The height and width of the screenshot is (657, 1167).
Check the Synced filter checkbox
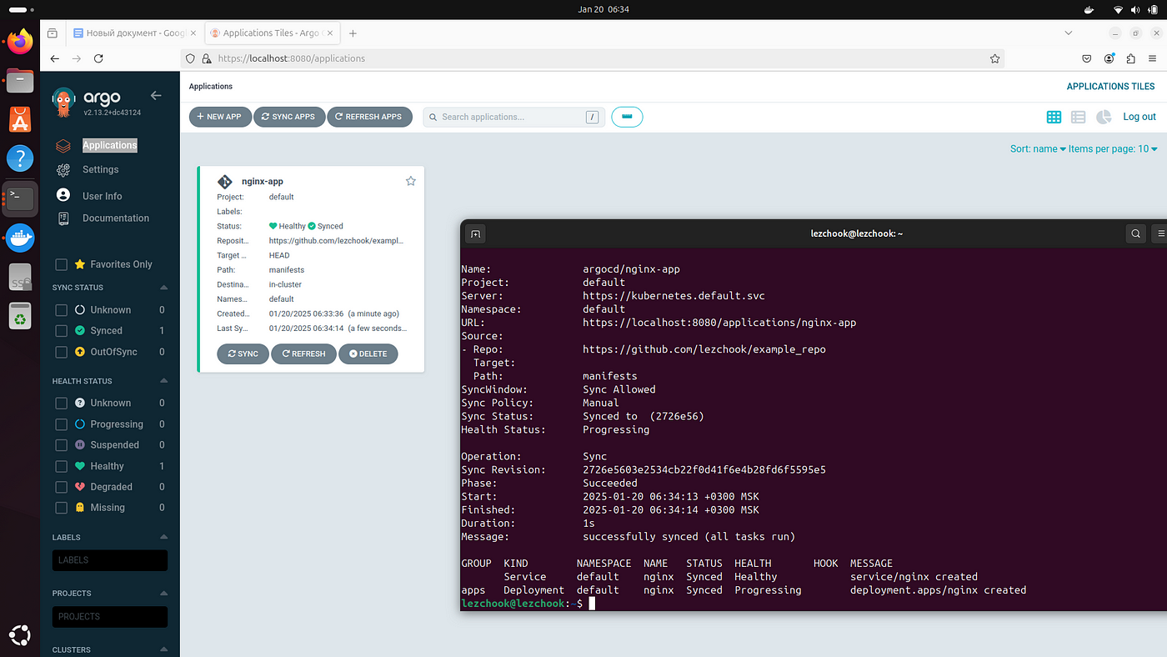61,331
